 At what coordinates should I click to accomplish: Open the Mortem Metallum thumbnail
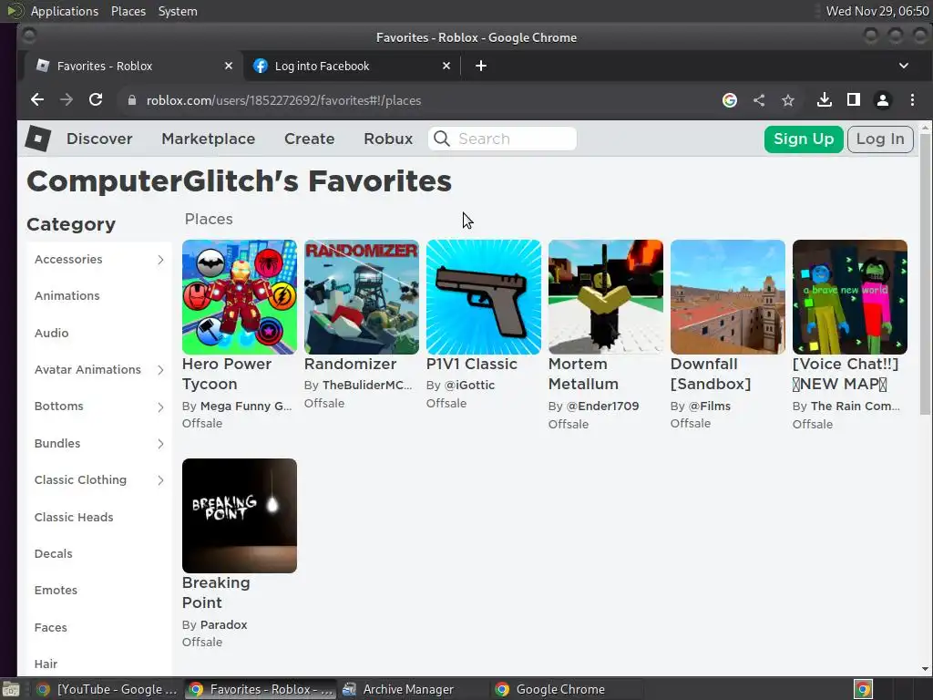click(x=606, y=297)
